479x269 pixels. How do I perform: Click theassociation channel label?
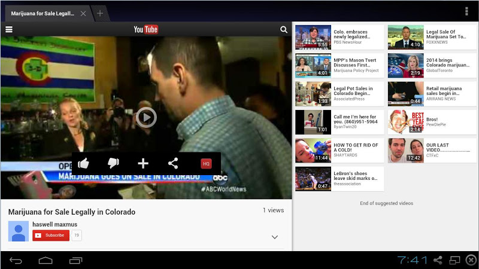point(347,184)
